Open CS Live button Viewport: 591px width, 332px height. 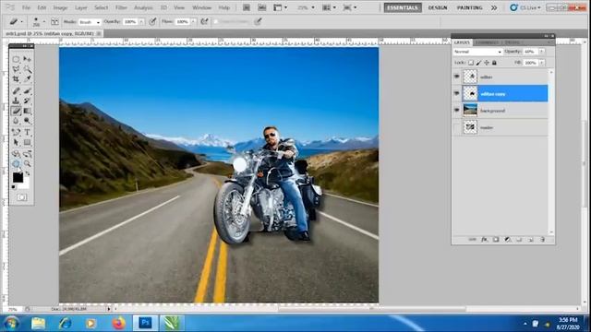(525, 7)
